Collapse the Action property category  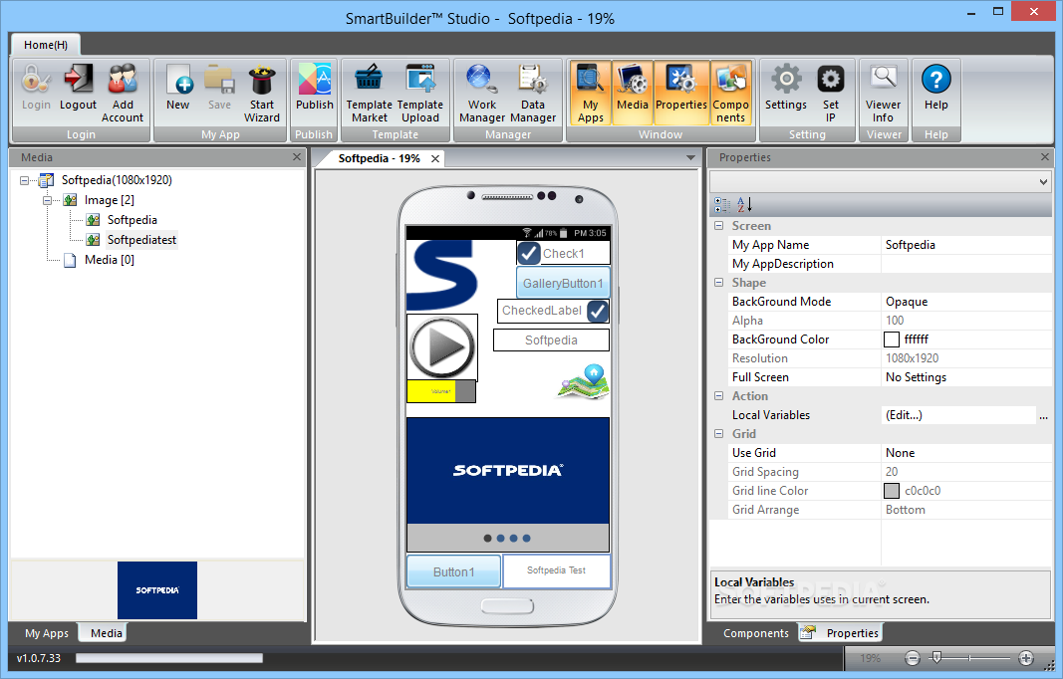click(x=718, y=395)
